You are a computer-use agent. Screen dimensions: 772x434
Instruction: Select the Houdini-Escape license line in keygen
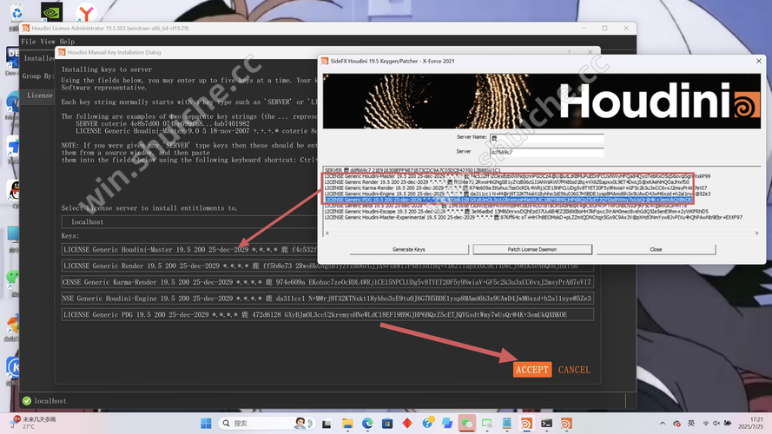516,212
